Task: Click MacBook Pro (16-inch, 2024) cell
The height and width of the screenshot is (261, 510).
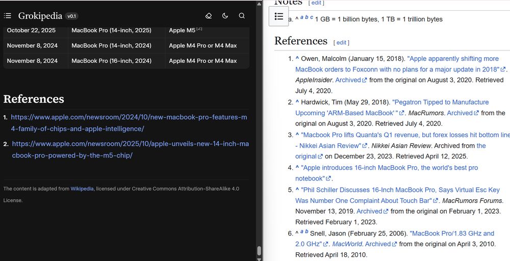Action: click(x=116, y=61)
